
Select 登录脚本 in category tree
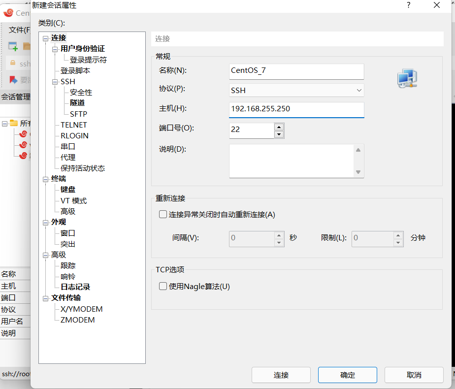(x=75, y=70)
